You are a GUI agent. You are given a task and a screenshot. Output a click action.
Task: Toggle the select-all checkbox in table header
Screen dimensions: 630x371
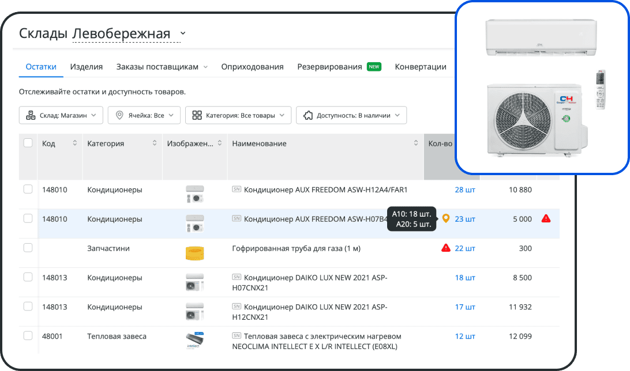tap(27, 143)
